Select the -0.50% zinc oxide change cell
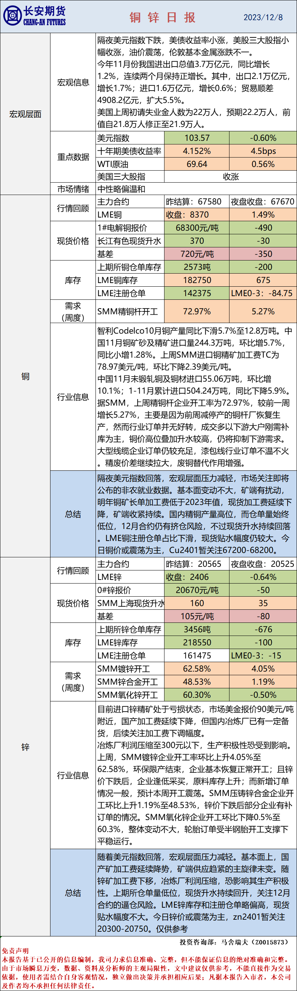Screen dimensions: 297x991 [x=263, y=695]
